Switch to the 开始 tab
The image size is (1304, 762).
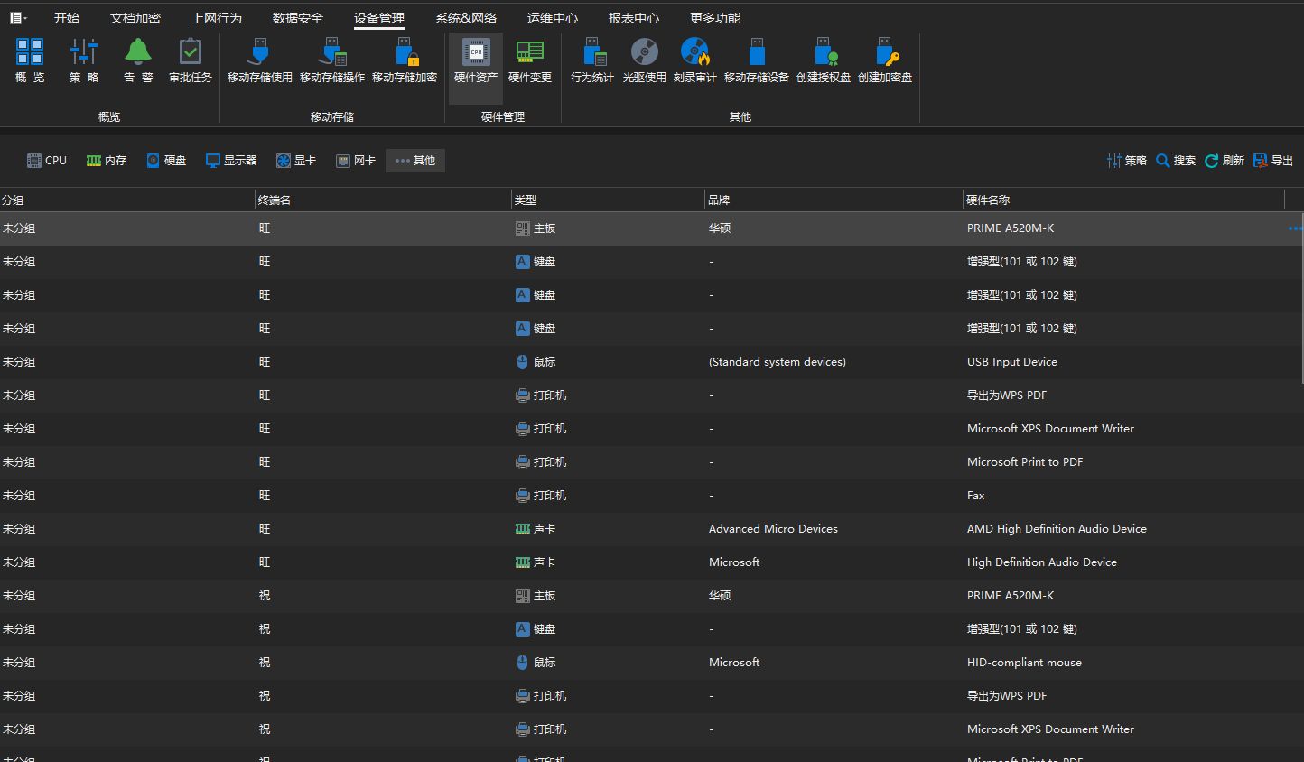(67, 18)
